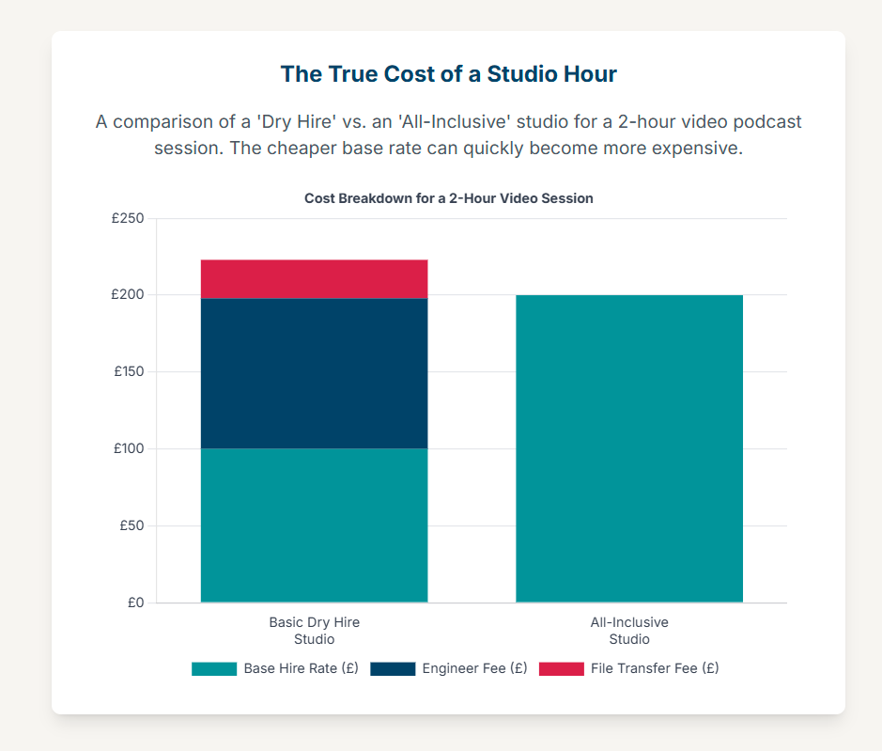Click the chart title 'Cost Breakdown for a 2-Hour Video Session'

pyautogui.click(x=449, y=198)
